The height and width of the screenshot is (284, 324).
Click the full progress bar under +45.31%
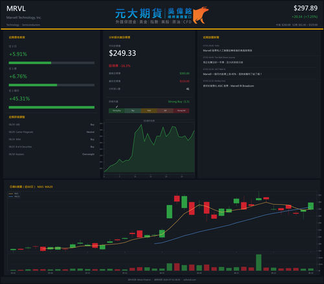[x=52, y=107]
